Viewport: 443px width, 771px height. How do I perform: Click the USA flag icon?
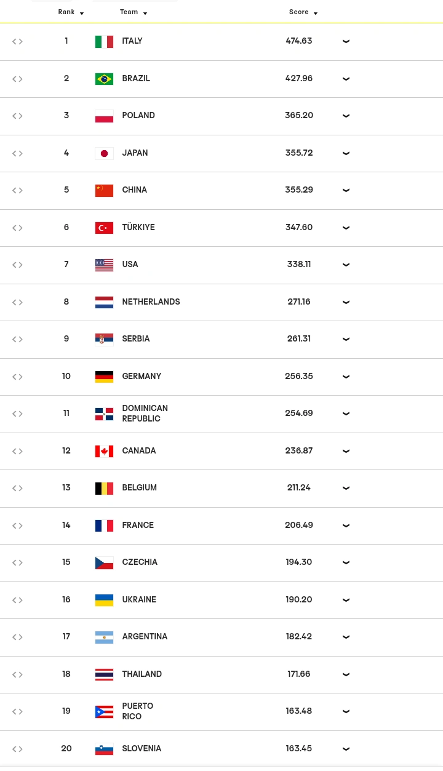[104, 265]
